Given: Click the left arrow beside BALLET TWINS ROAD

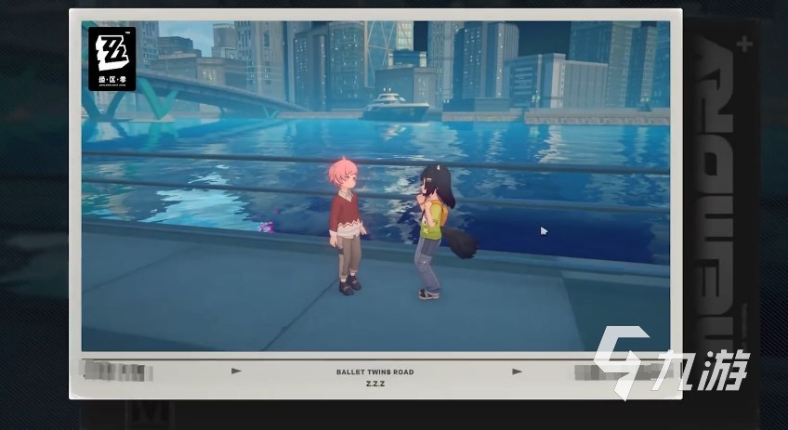Looking at the screenshot, I should tap(236, 371).
